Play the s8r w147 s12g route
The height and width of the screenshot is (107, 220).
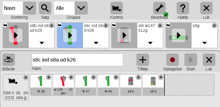coord(124,35)
